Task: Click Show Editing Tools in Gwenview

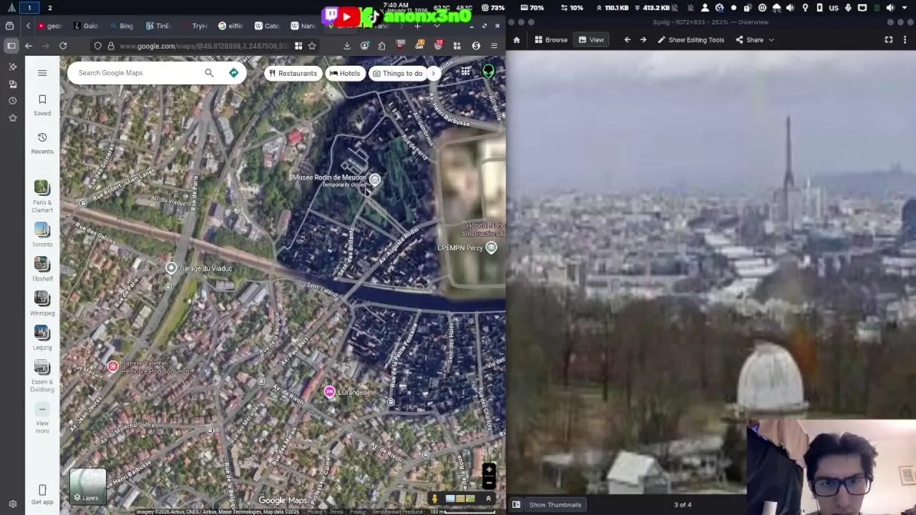Action: [691, 40]
